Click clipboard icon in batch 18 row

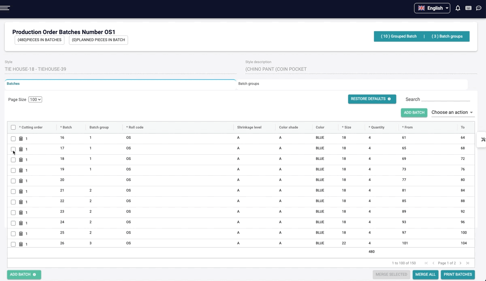[21, 160]
